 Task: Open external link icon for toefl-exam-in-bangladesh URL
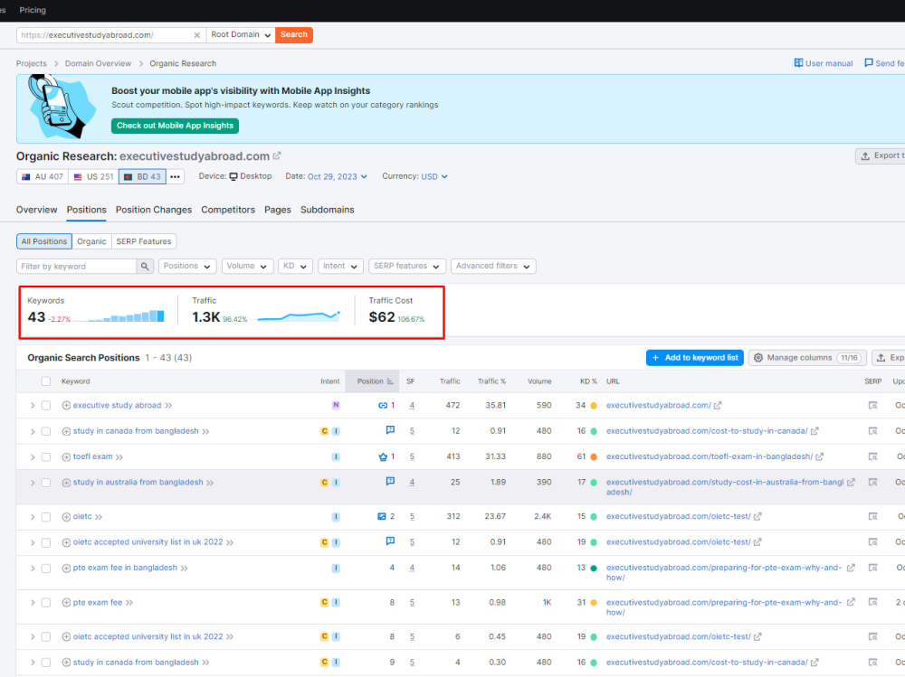click(820, 456)
